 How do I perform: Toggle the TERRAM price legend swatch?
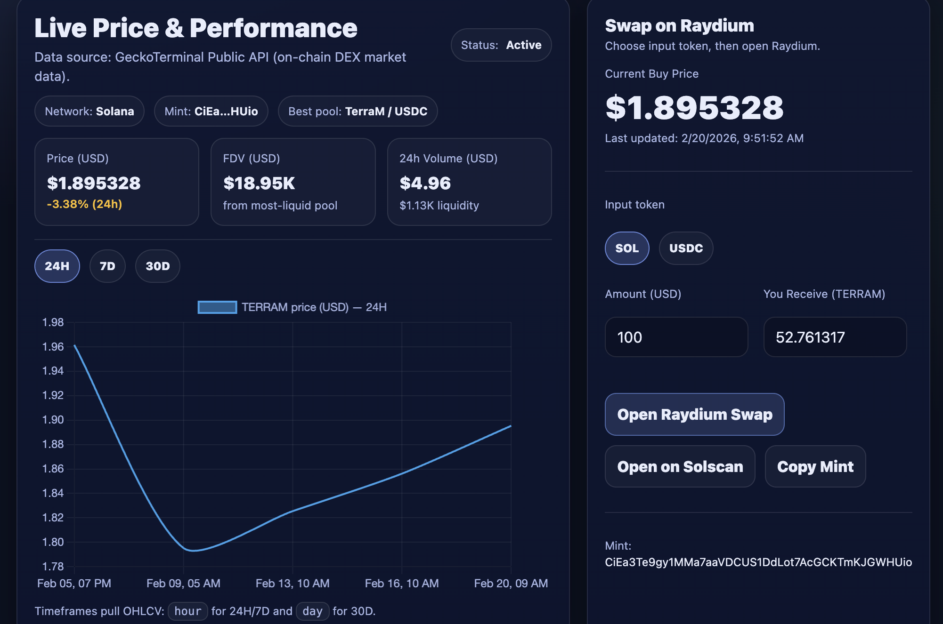pos(217,307)
